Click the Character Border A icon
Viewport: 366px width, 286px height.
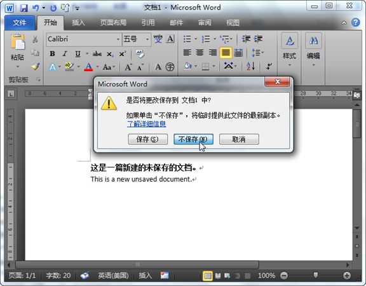click(170, 39)
